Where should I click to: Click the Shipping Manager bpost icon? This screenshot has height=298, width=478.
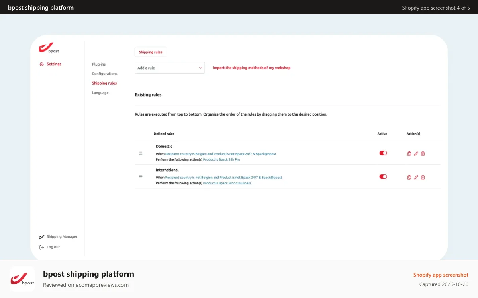click(41, 237)
